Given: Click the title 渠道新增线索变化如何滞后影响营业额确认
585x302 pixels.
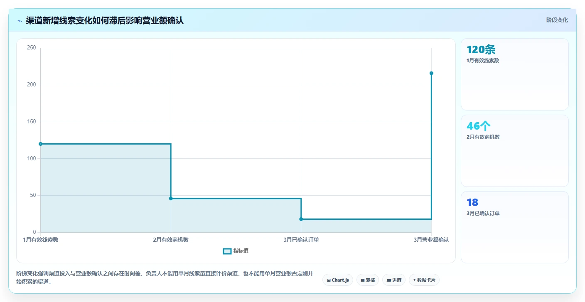Looking at the screenshot, I should pos(105,21).
